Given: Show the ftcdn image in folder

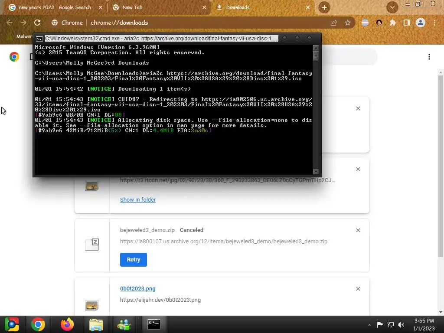Looking at the screenshot, I should tap(138, 199).
